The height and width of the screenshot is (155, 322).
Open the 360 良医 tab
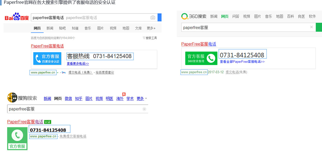(302, 17)
